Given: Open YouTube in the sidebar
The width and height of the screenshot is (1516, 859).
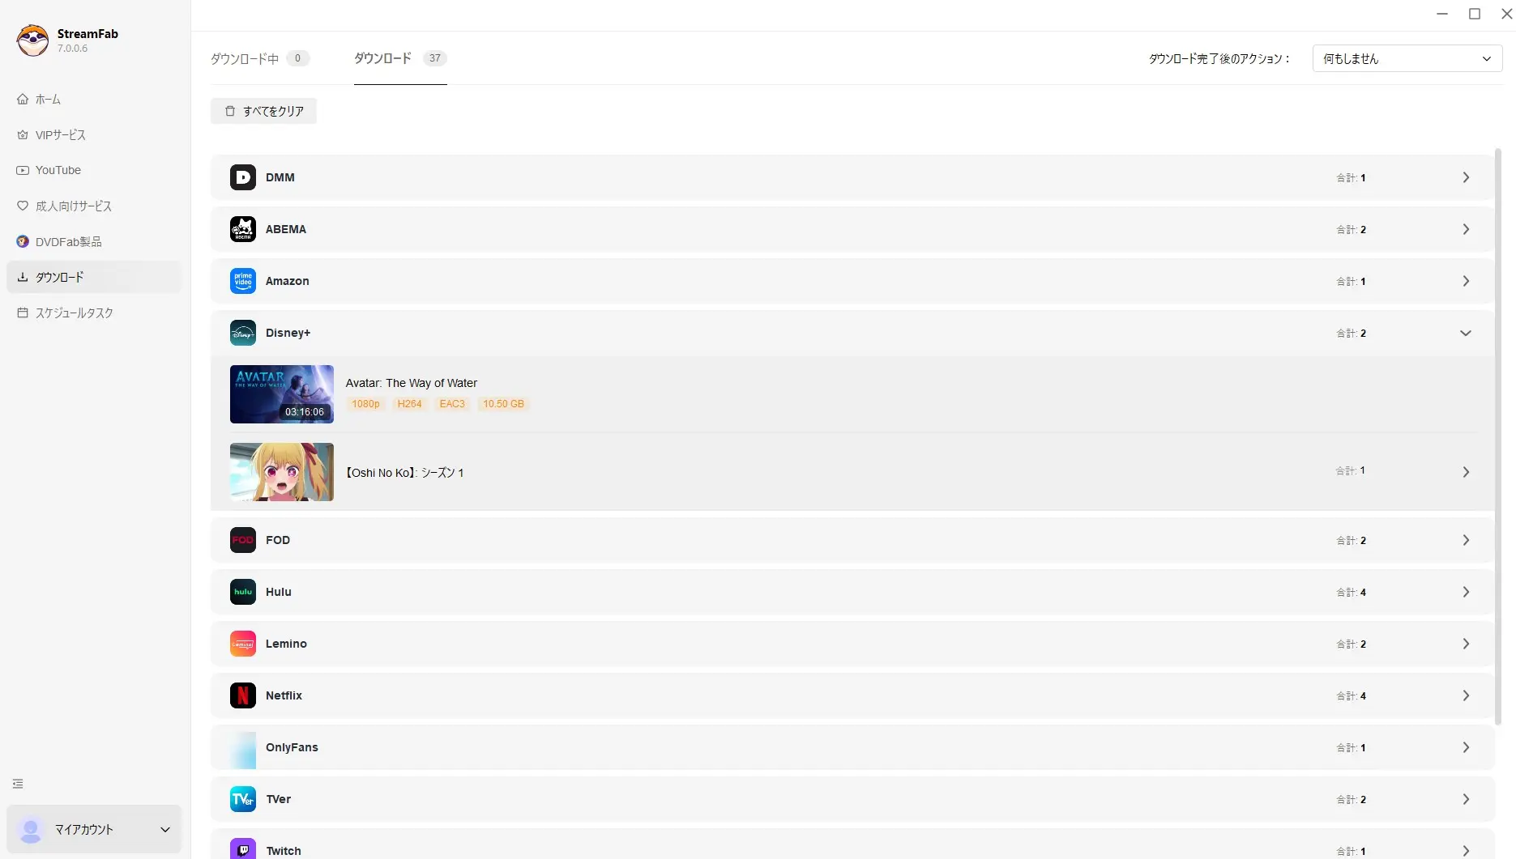Looking at the screenshot, I should 94,171.
